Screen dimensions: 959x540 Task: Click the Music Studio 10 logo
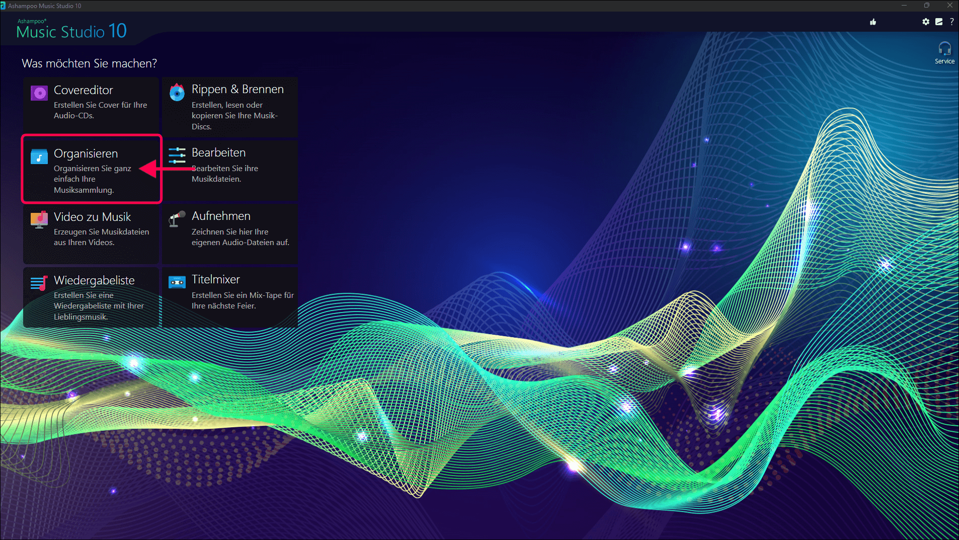click(71, 30)
